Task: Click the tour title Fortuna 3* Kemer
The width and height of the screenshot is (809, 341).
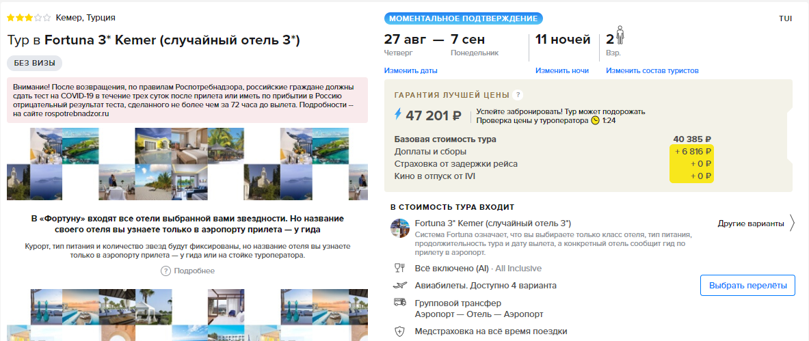Action: point(154,40)
